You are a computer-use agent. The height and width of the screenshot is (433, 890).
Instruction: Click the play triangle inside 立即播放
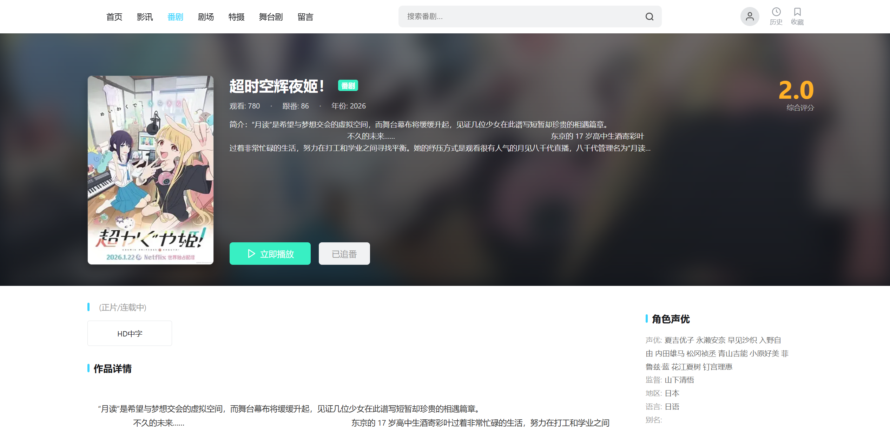point(251,254)
